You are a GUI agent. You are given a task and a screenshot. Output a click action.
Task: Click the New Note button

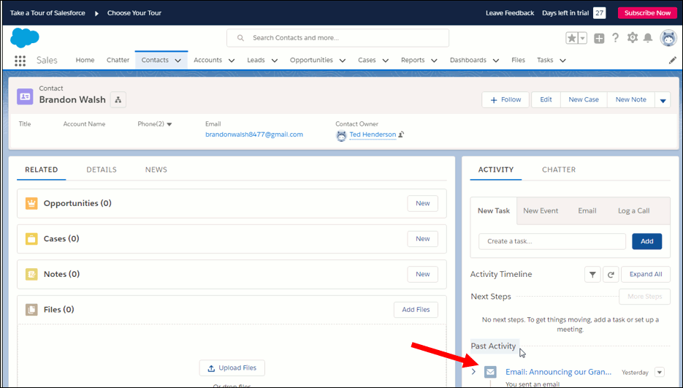(x=630, y=100)
